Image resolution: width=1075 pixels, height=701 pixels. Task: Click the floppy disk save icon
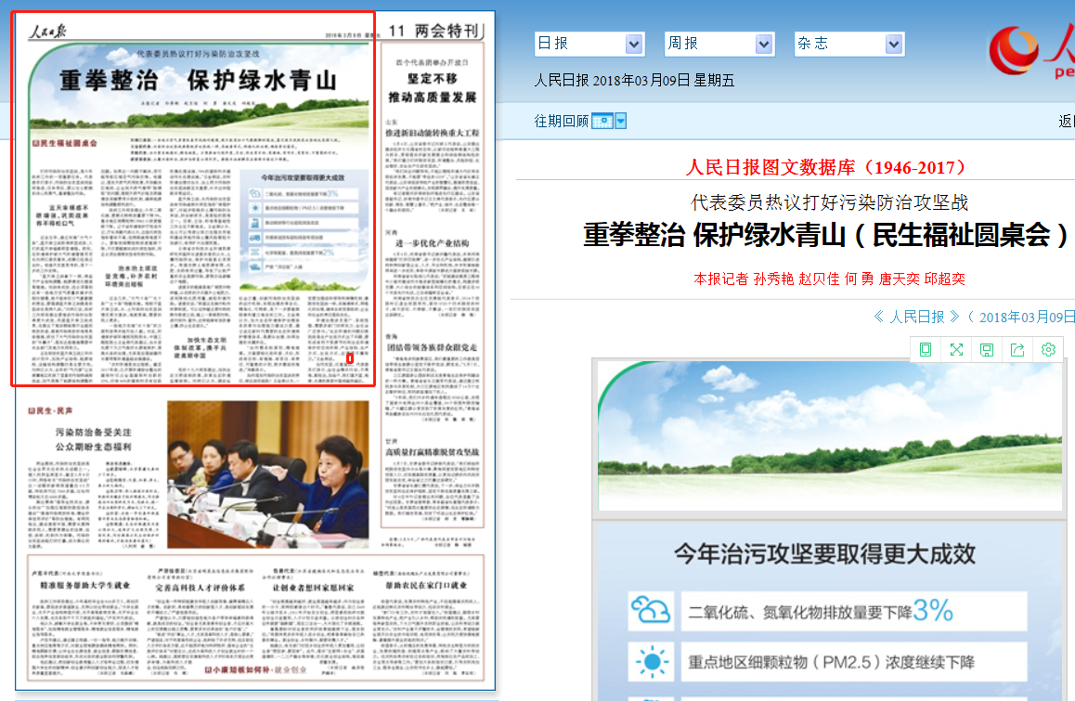[x=986, y=349]
